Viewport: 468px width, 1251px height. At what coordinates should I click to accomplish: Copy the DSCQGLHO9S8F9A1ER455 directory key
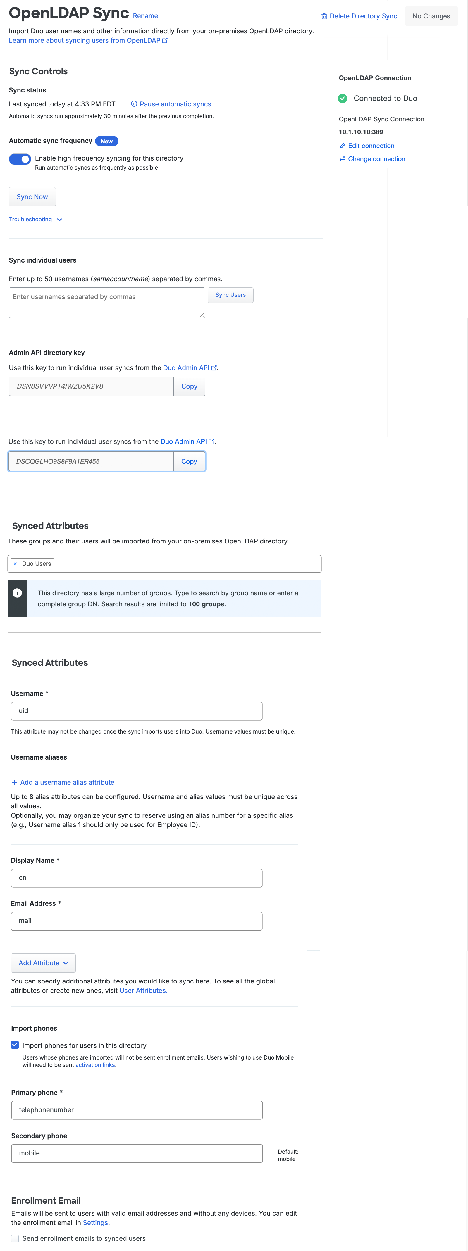coord(189,461)
